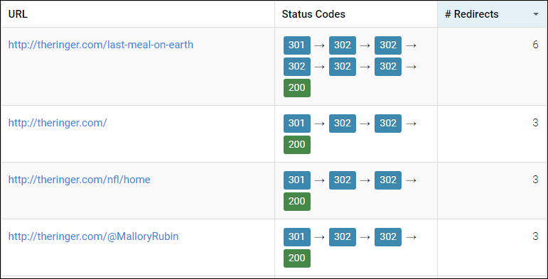548x279 pixels.
Task: Open the last-meal-on-earth URL link
Action: [101, 45]
